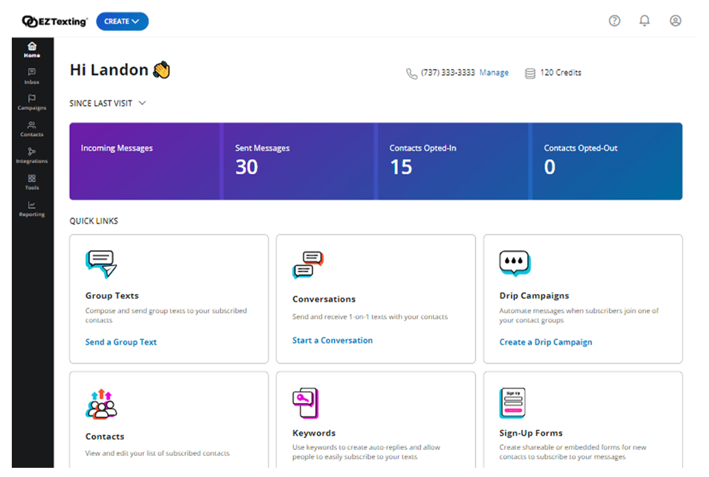Click the Send a Group Text link
Viewport: 709px width, 477px height.
click(x=121, y=342)
